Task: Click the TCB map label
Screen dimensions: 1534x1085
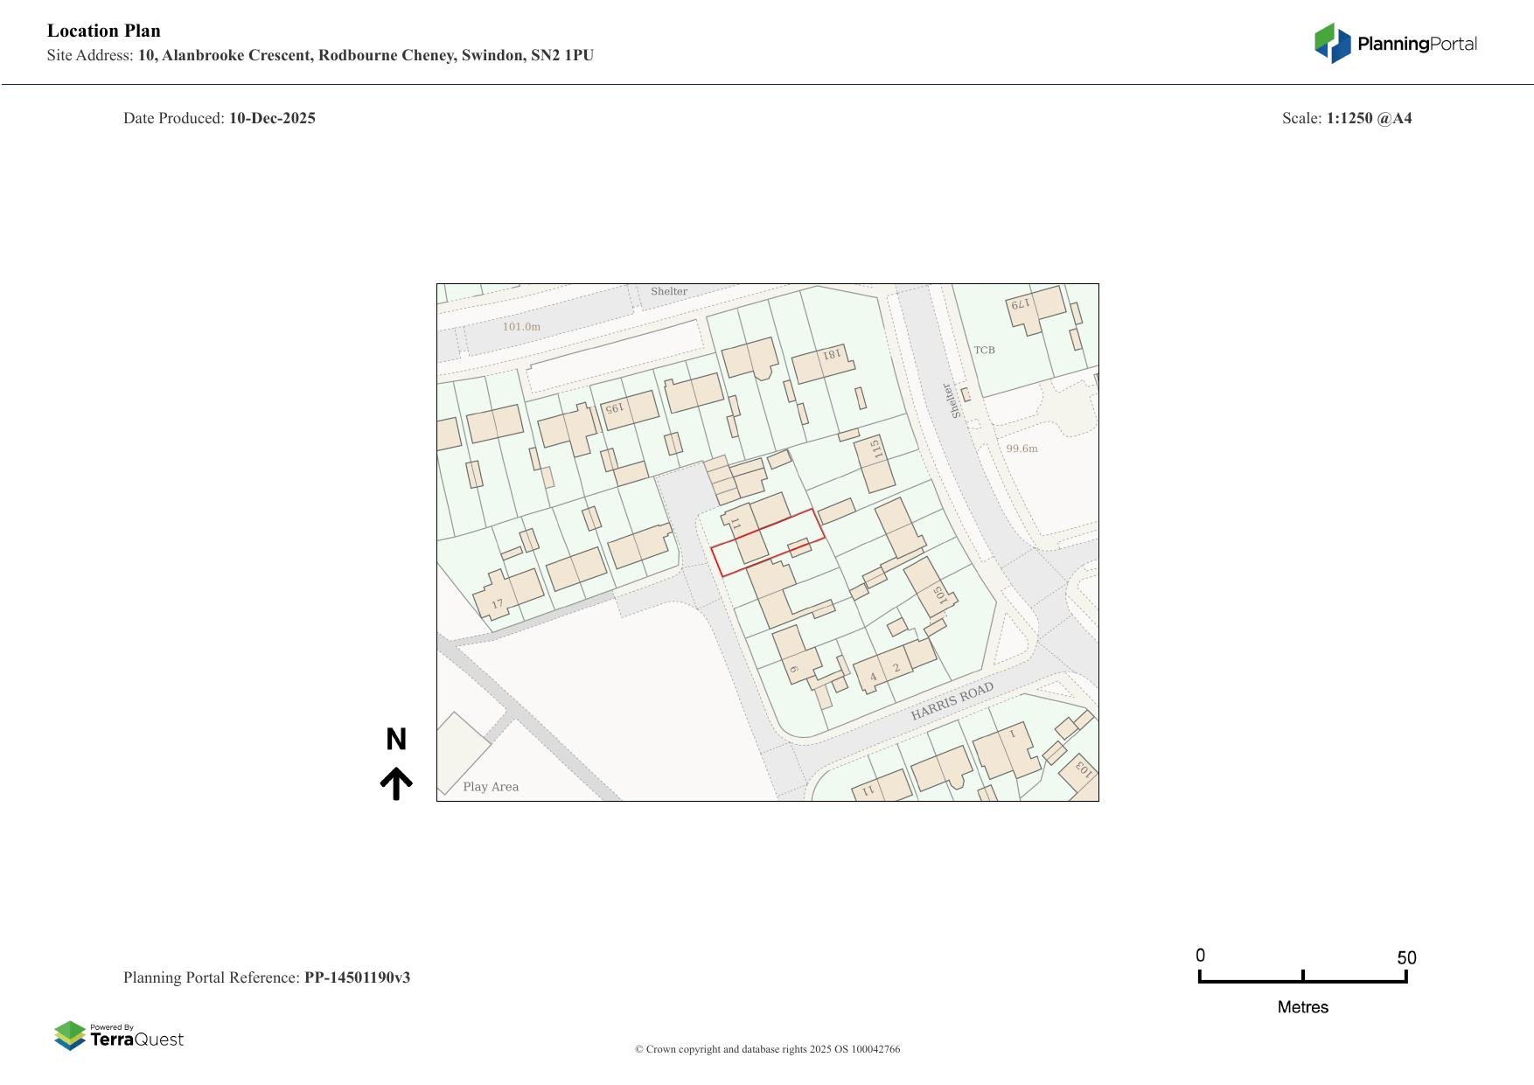Action: (984, 350)
